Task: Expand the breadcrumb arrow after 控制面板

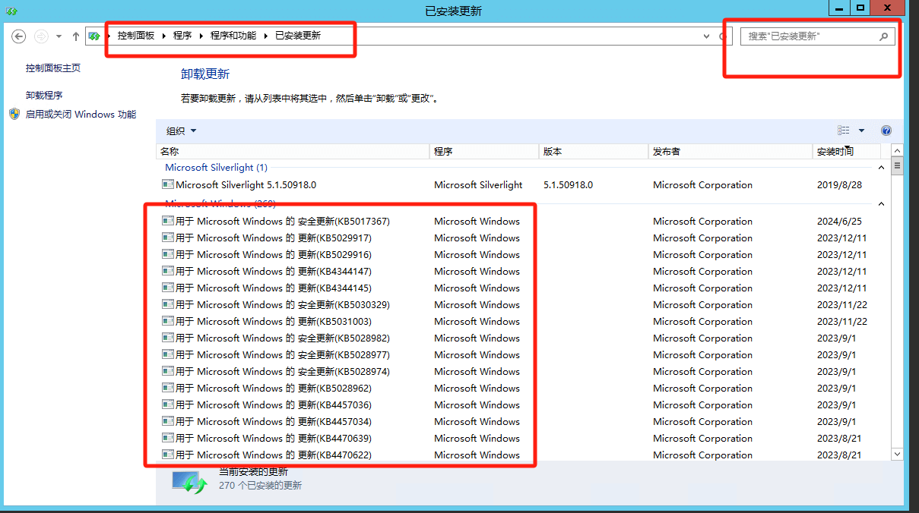Action: [x=164, y=36]
